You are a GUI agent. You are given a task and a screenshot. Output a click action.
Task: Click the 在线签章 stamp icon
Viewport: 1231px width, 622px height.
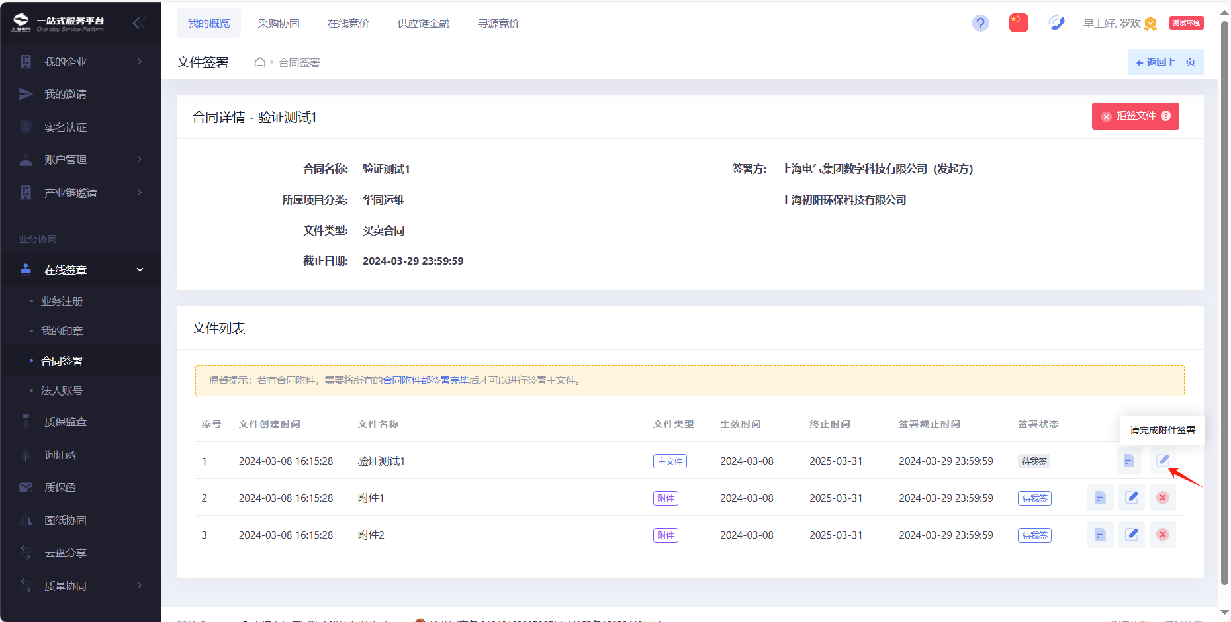[x=26, y=269]
